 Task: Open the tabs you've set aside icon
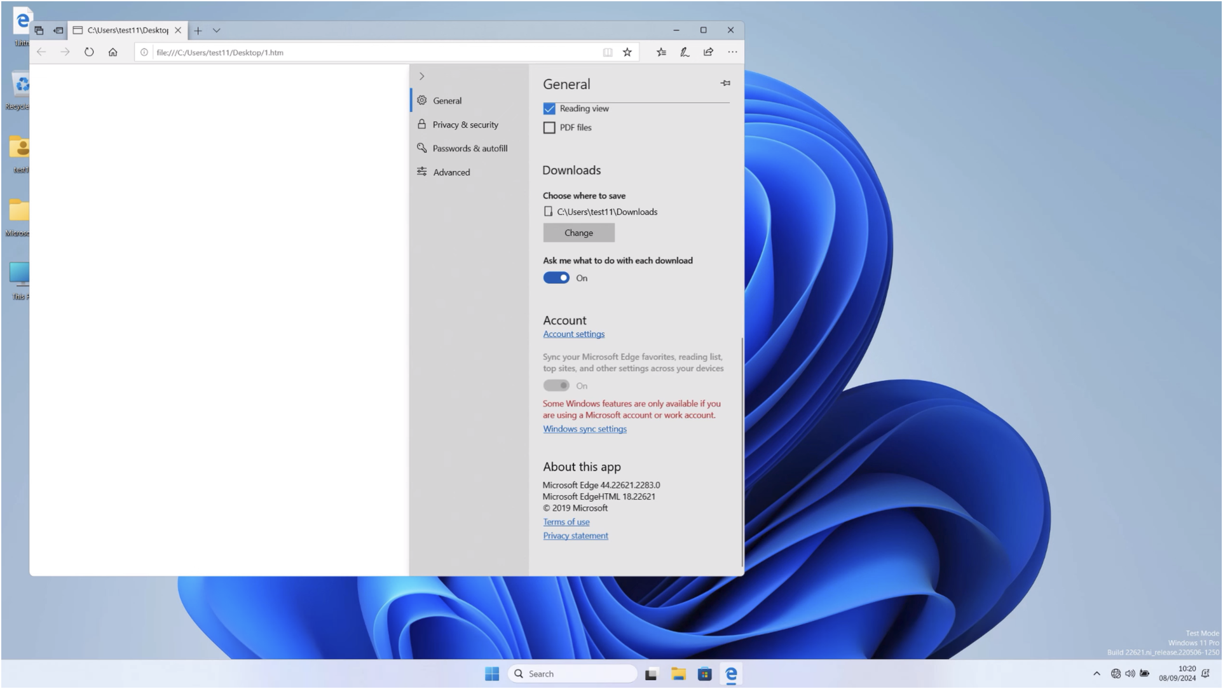click(39, 30)
